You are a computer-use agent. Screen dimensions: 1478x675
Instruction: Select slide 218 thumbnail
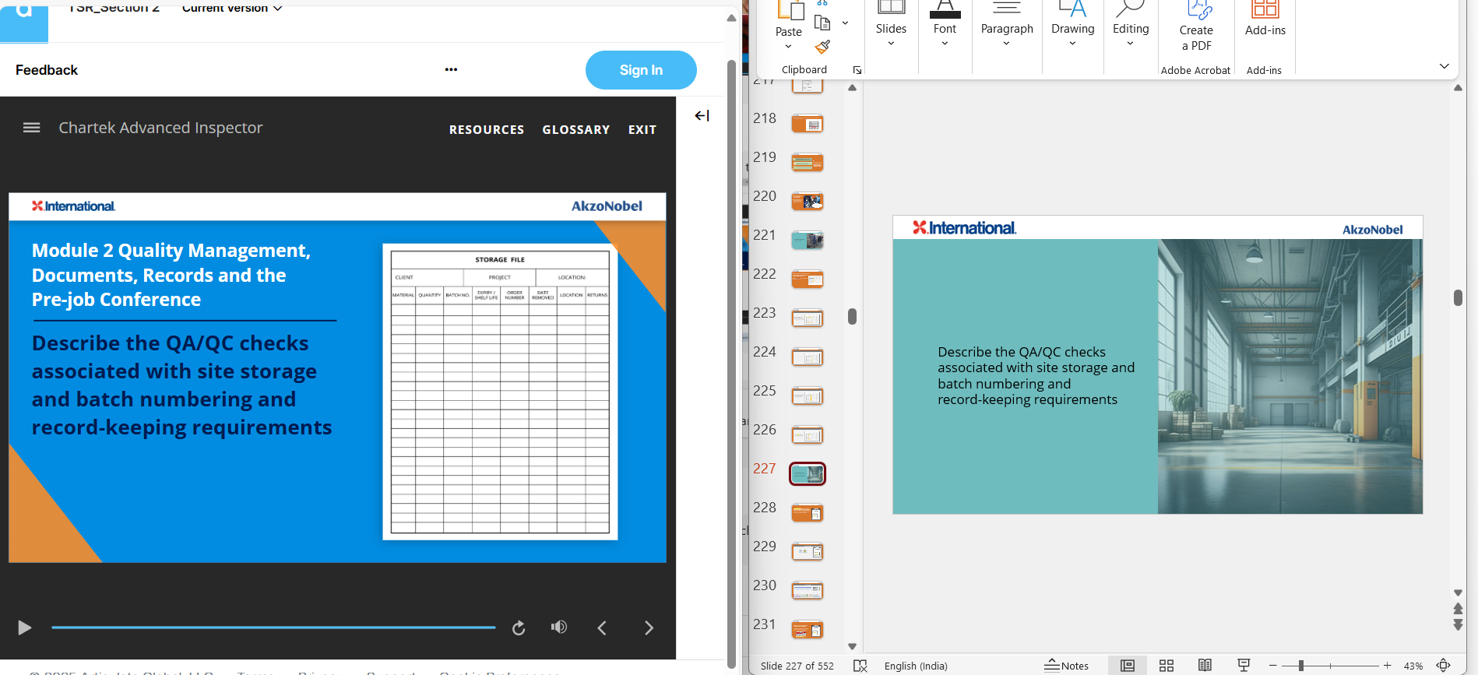tap(808, 124)
